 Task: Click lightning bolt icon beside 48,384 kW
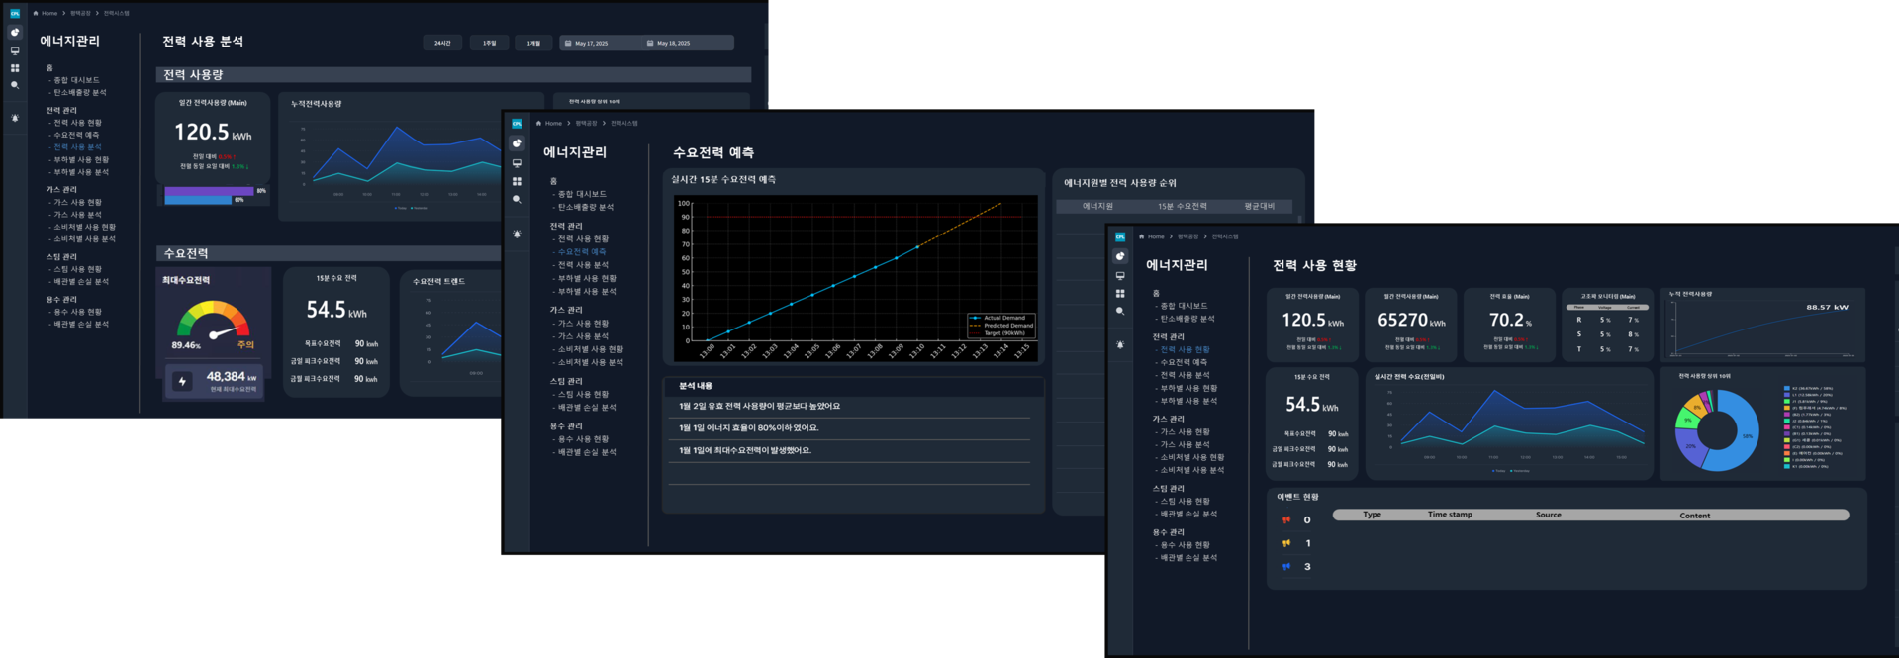pyautogui.click(x=182, y=381)
